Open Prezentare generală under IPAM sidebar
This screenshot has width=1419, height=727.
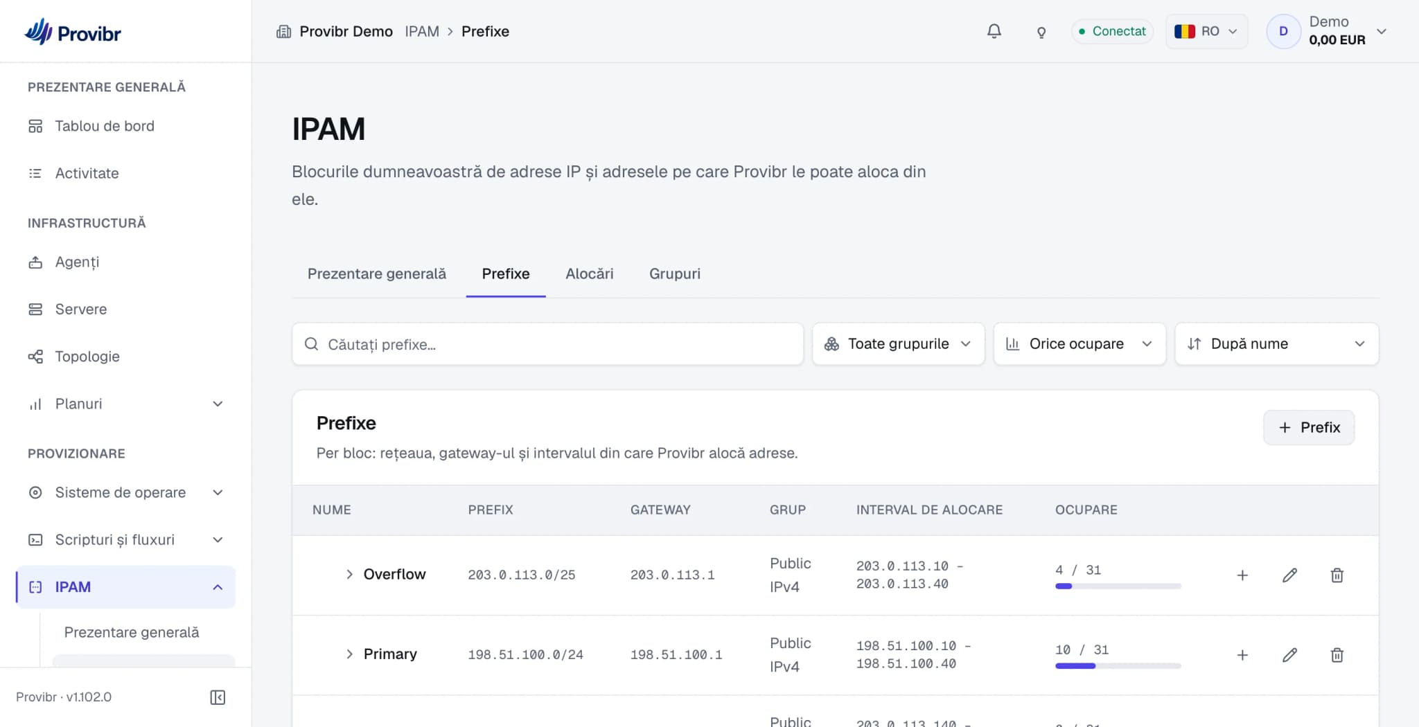click(x=132, y=632)
